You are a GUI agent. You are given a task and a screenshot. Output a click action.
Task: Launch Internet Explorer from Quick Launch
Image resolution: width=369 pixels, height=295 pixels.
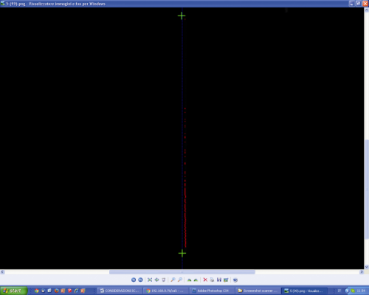pos(76,291)
